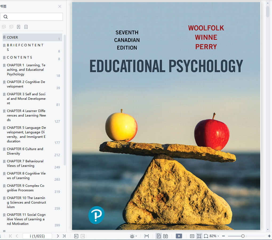Click the expand all bookmarks icon
This screenshot has height=240, width=272.
coord(4,27)
